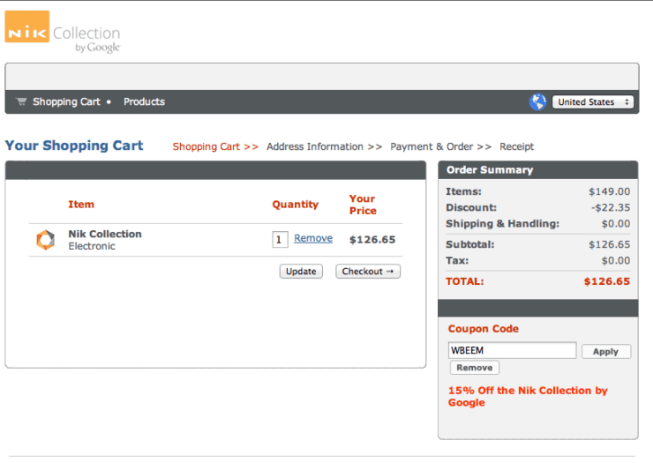Click the quantity field showing 1

tap(280, 239)
